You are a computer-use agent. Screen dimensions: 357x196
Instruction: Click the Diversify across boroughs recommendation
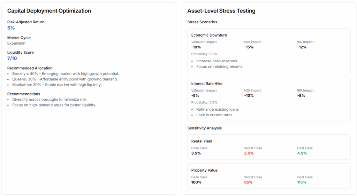click(50, 99)
